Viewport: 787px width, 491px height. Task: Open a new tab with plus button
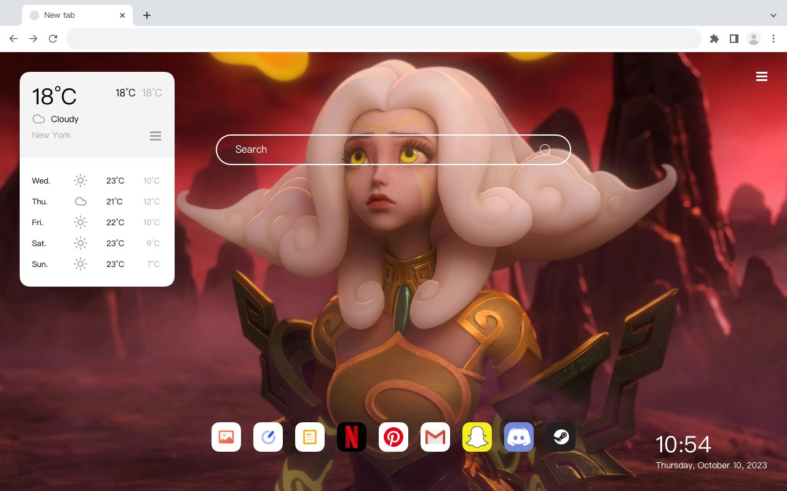146,15
